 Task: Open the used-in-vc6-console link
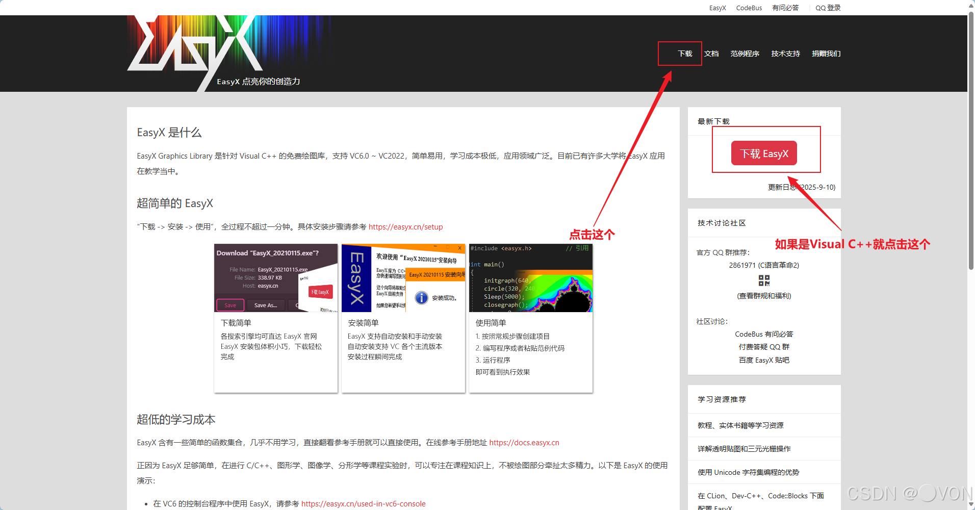pyautogui.click(x=364, y=504)
